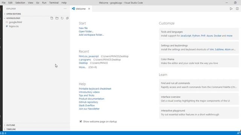Click the HTML icon beside google.html
This screenshot has height=135, width=241.
tap(7, 22)
